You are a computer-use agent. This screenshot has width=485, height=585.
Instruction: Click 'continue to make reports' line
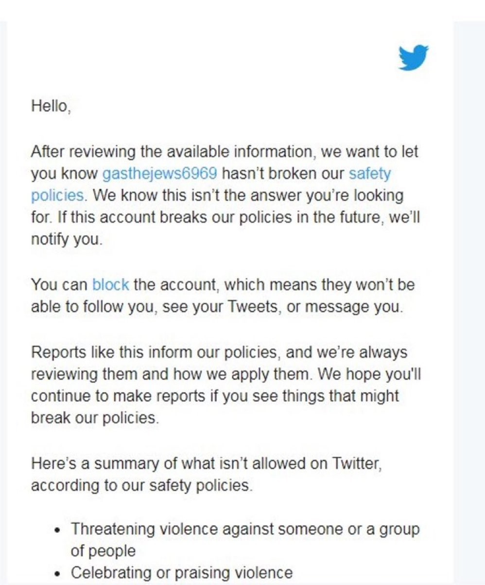(x=215, y=396)
